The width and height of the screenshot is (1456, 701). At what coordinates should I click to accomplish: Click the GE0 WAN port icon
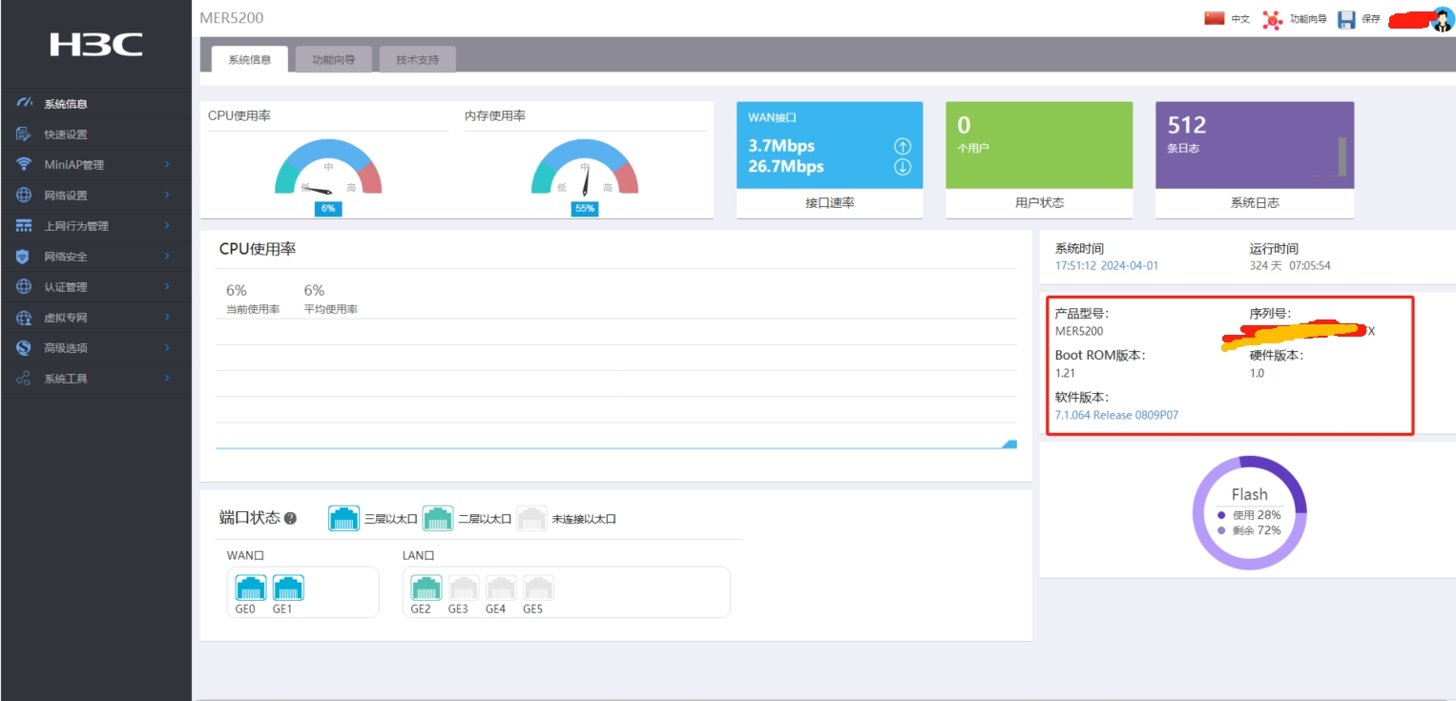click(x=251, y=588)
